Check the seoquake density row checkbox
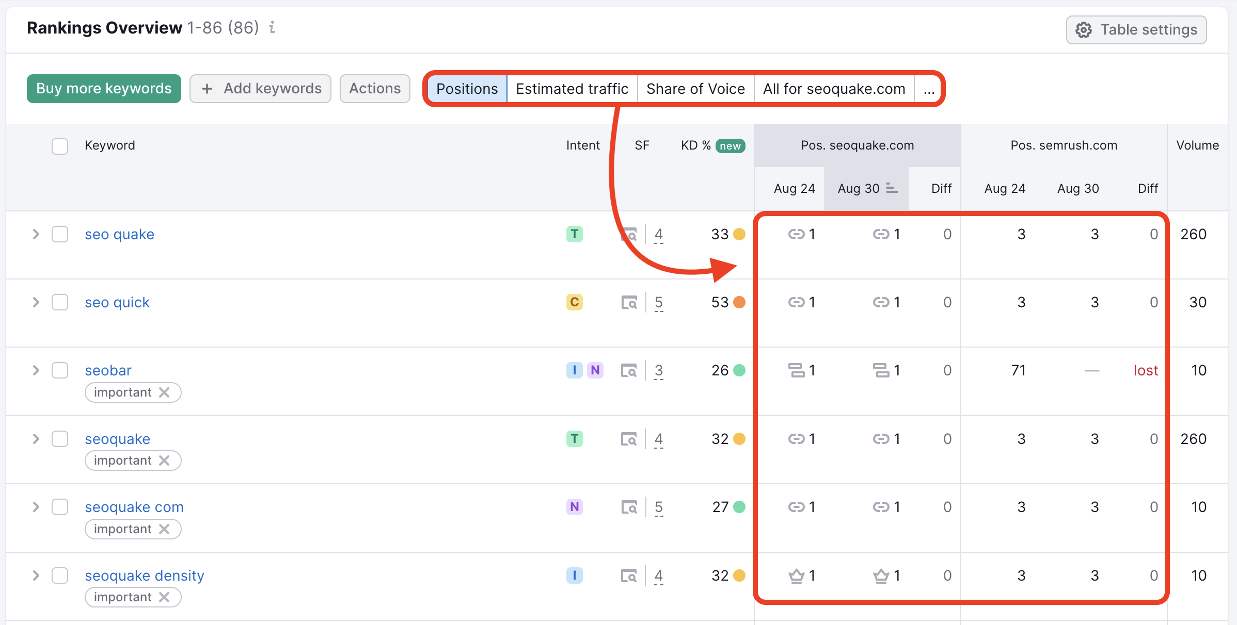This screenshot has height=625, width=1237. tap(60, 575)
